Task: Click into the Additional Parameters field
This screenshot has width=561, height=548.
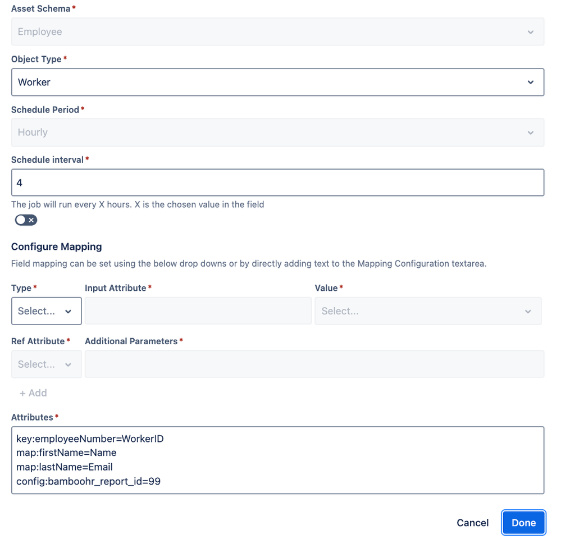Action: (314, 364)
